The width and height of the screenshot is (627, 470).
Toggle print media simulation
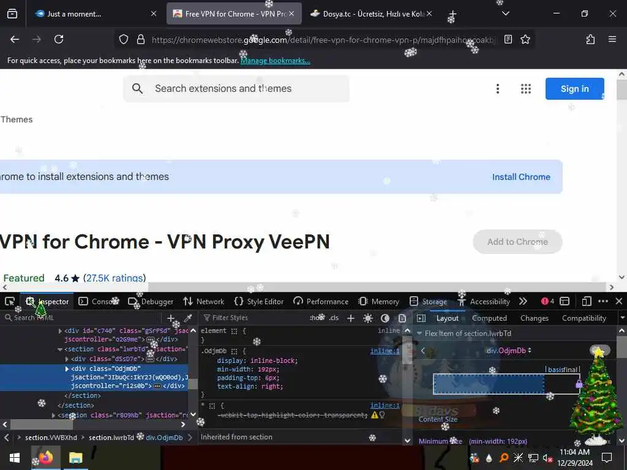click(402, 318)
